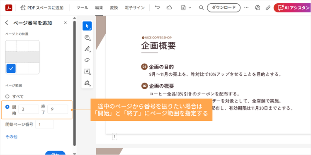Open the ツール menu
311x155 pixels.
[82, 8]
